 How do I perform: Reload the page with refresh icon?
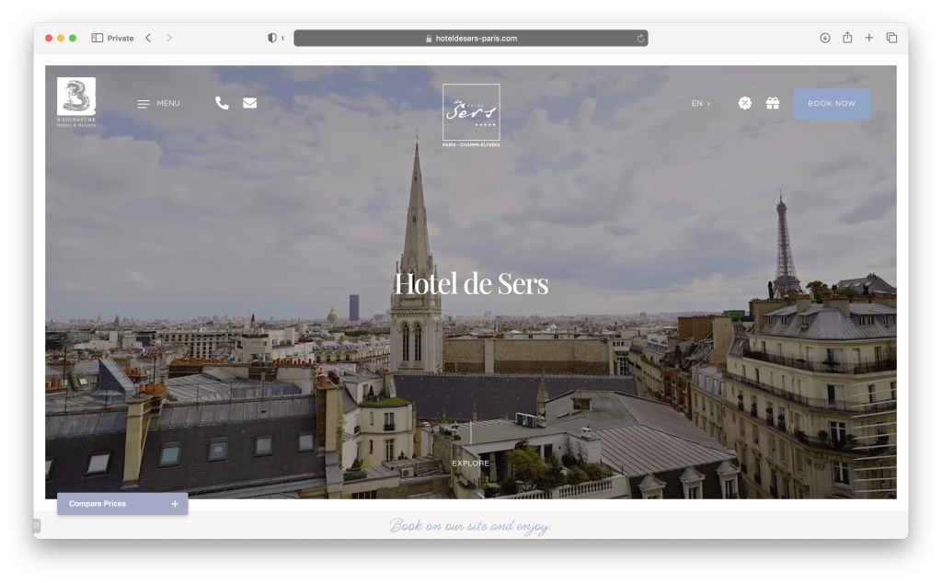point(640,39)
